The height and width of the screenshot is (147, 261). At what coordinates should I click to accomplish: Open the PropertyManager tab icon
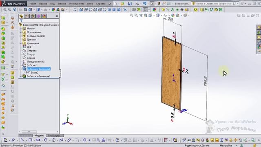click(27, 16)
